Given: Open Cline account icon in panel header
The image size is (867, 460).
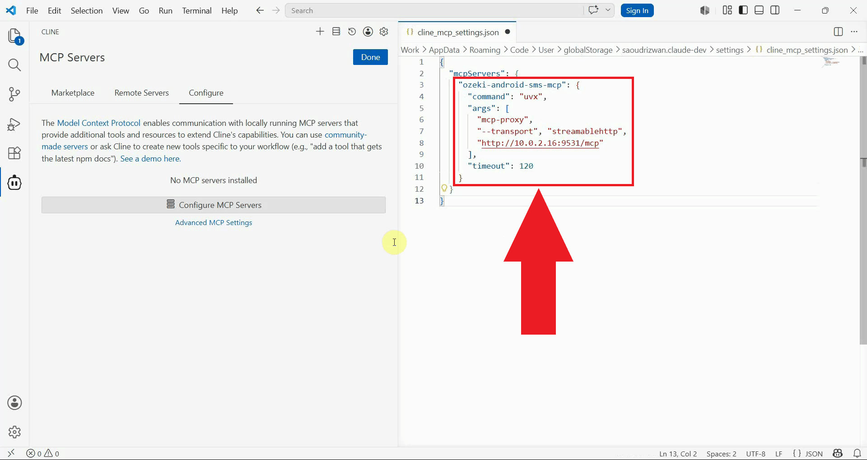Looking at the screenshot, I should [x=368, y=32].
